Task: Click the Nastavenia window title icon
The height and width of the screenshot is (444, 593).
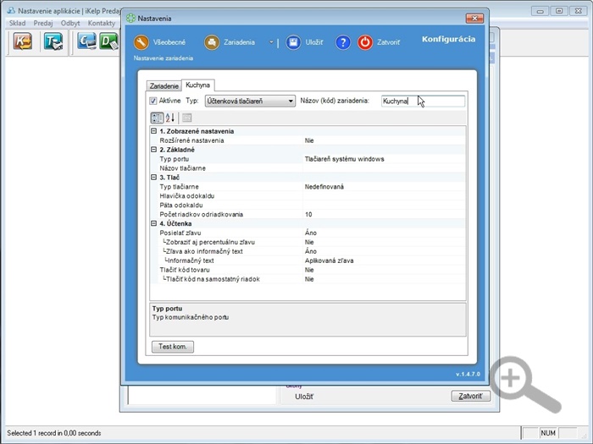Action: pos(130,18)
